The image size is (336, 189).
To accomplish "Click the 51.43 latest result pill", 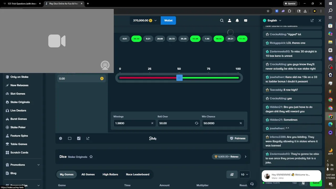I will pyautogui.click(x=242, y=39).
